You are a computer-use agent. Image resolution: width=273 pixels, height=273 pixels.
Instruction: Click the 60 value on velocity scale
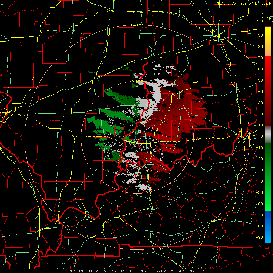(x=261, y=69)
